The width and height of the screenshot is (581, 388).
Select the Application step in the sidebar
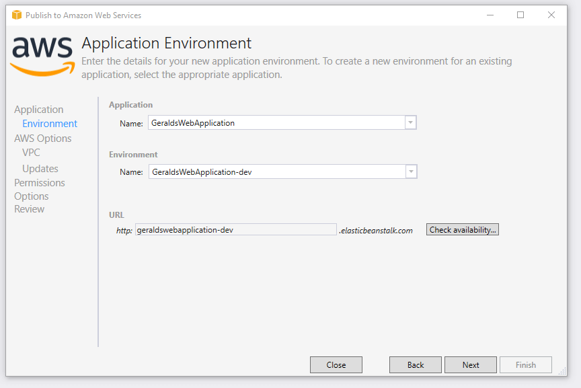(x=39, y=110)
